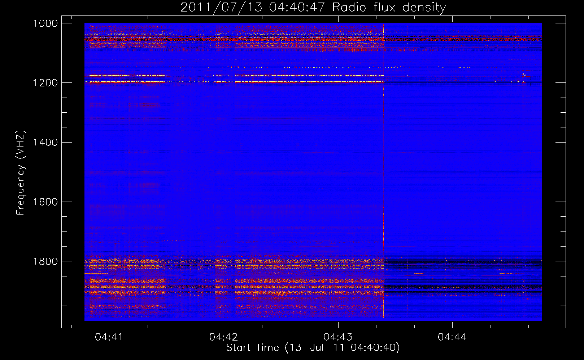Click the '04:44' time axis label
Viewport: 584px width, 360px height.
452,337
